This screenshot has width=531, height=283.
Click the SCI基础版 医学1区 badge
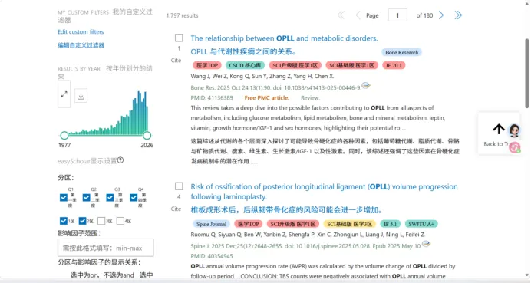(351, 65)
